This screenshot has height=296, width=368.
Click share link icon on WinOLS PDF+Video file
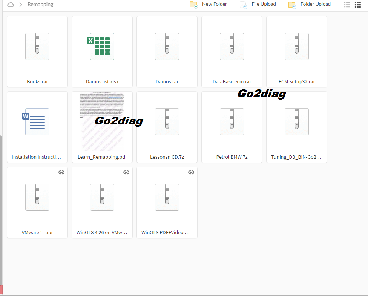pyautogui.click(x=191, y=172)
